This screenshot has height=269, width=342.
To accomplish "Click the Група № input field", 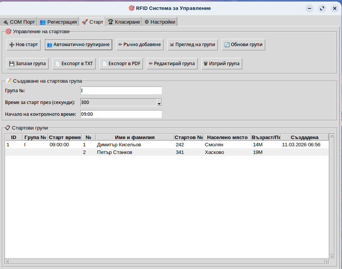I will [121, 91].
